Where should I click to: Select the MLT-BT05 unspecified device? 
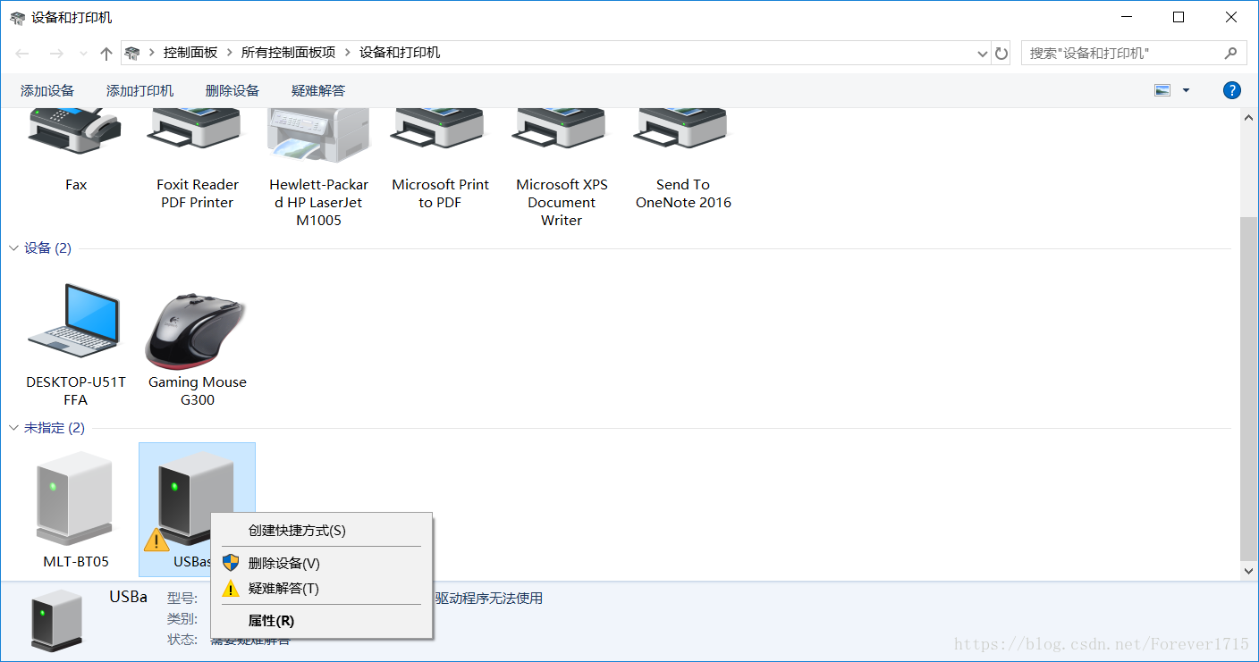tap(76, 499)
